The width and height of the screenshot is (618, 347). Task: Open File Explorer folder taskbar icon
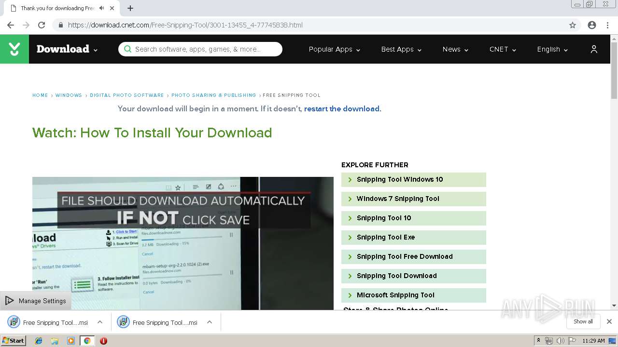55,341
